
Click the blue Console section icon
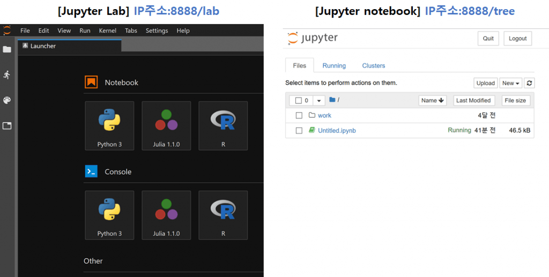click(x=91, y=171)
